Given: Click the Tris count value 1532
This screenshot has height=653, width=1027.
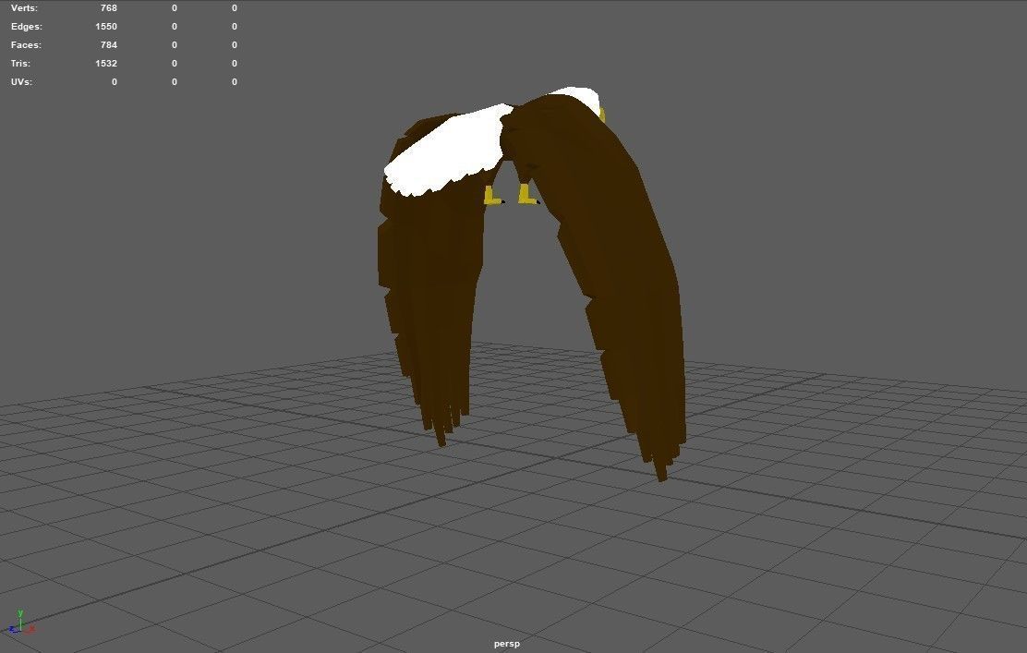Looking at the screenshot, I should point(106,63).
